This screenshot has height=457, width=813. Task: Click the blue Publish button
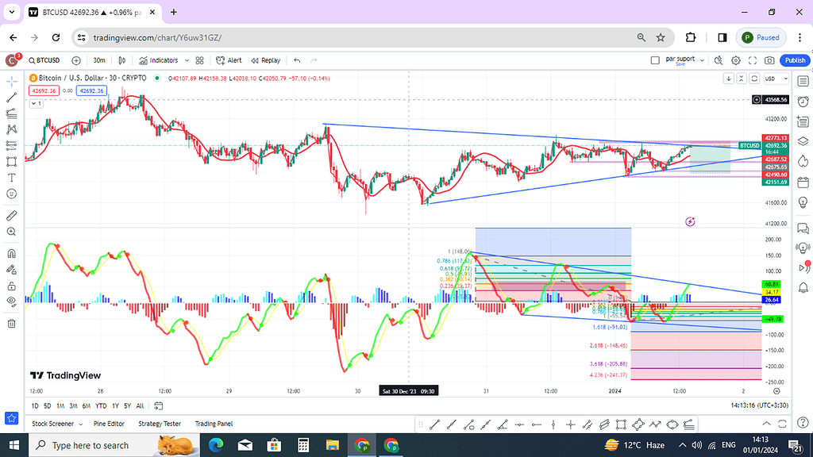(x=794, y=60)
